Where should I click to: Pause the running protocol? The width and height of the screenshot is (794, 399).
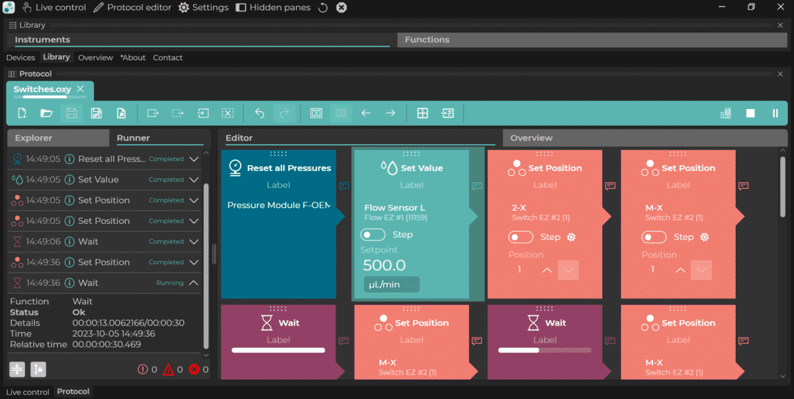775,113
